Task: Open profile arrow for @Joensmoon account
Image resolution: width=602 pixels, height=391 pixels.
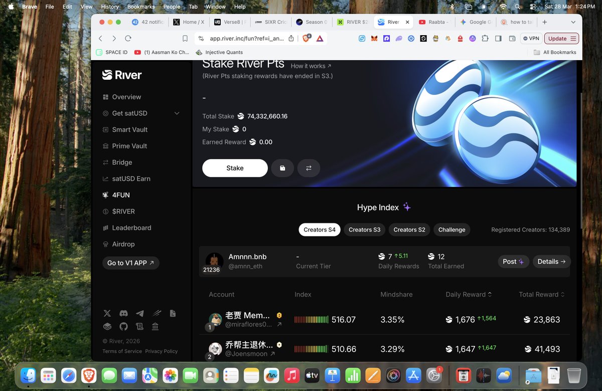Action: click(x=272, y=354)
